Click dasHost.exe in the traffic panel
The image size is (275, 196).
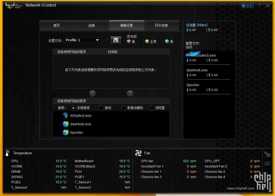tap(197, 70)
